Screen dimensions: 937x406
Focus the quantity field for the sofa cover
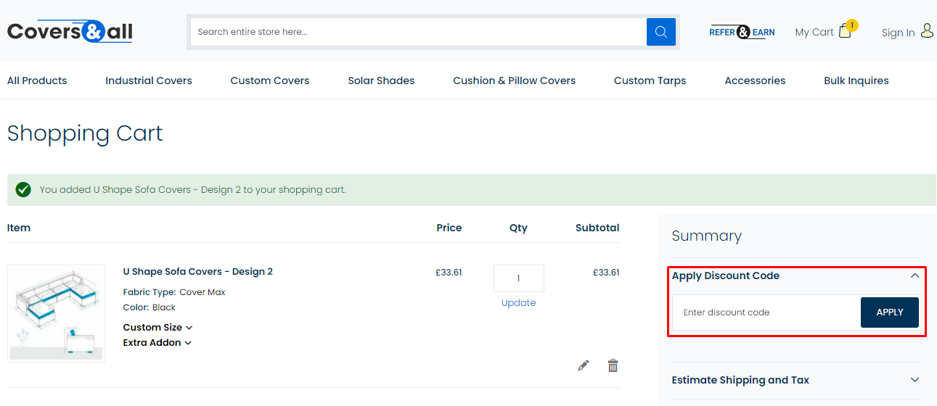[518, 278]
